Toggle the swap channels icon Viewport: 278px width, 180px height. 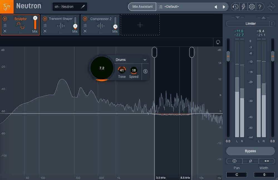pyautogui.click(x=267, y=161)
